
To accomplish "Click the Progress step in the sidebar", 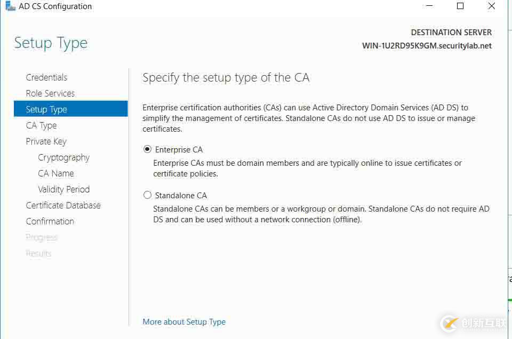I will pos(42,237).
